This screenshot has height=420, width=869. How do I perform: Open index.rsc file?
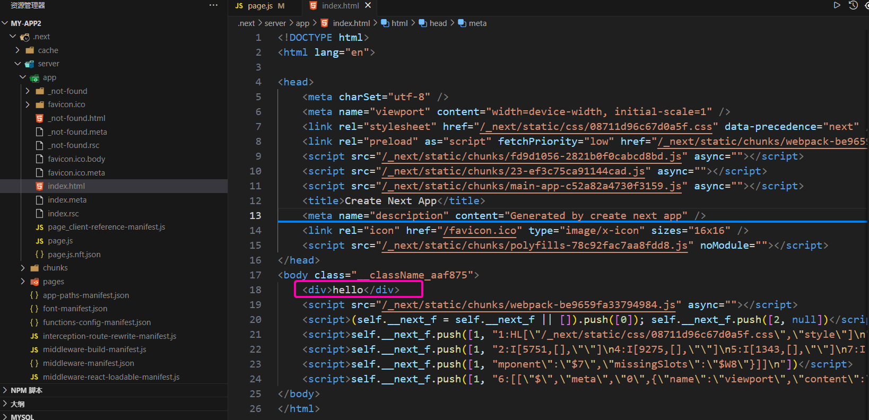[63, 214]
